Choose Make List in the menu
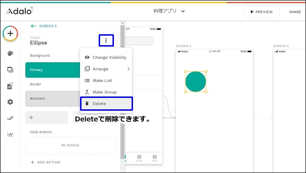The width and height of the screenshot is (306, 173). [x=106, y=80]
